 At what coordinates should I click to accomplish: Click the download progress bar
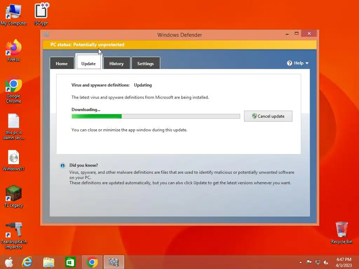pos(156,116)
